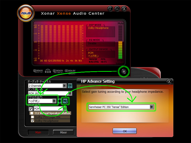Click the ASUS logo orb
The width and height of the screenshot is (191, 143).
[x=26, y=13]
